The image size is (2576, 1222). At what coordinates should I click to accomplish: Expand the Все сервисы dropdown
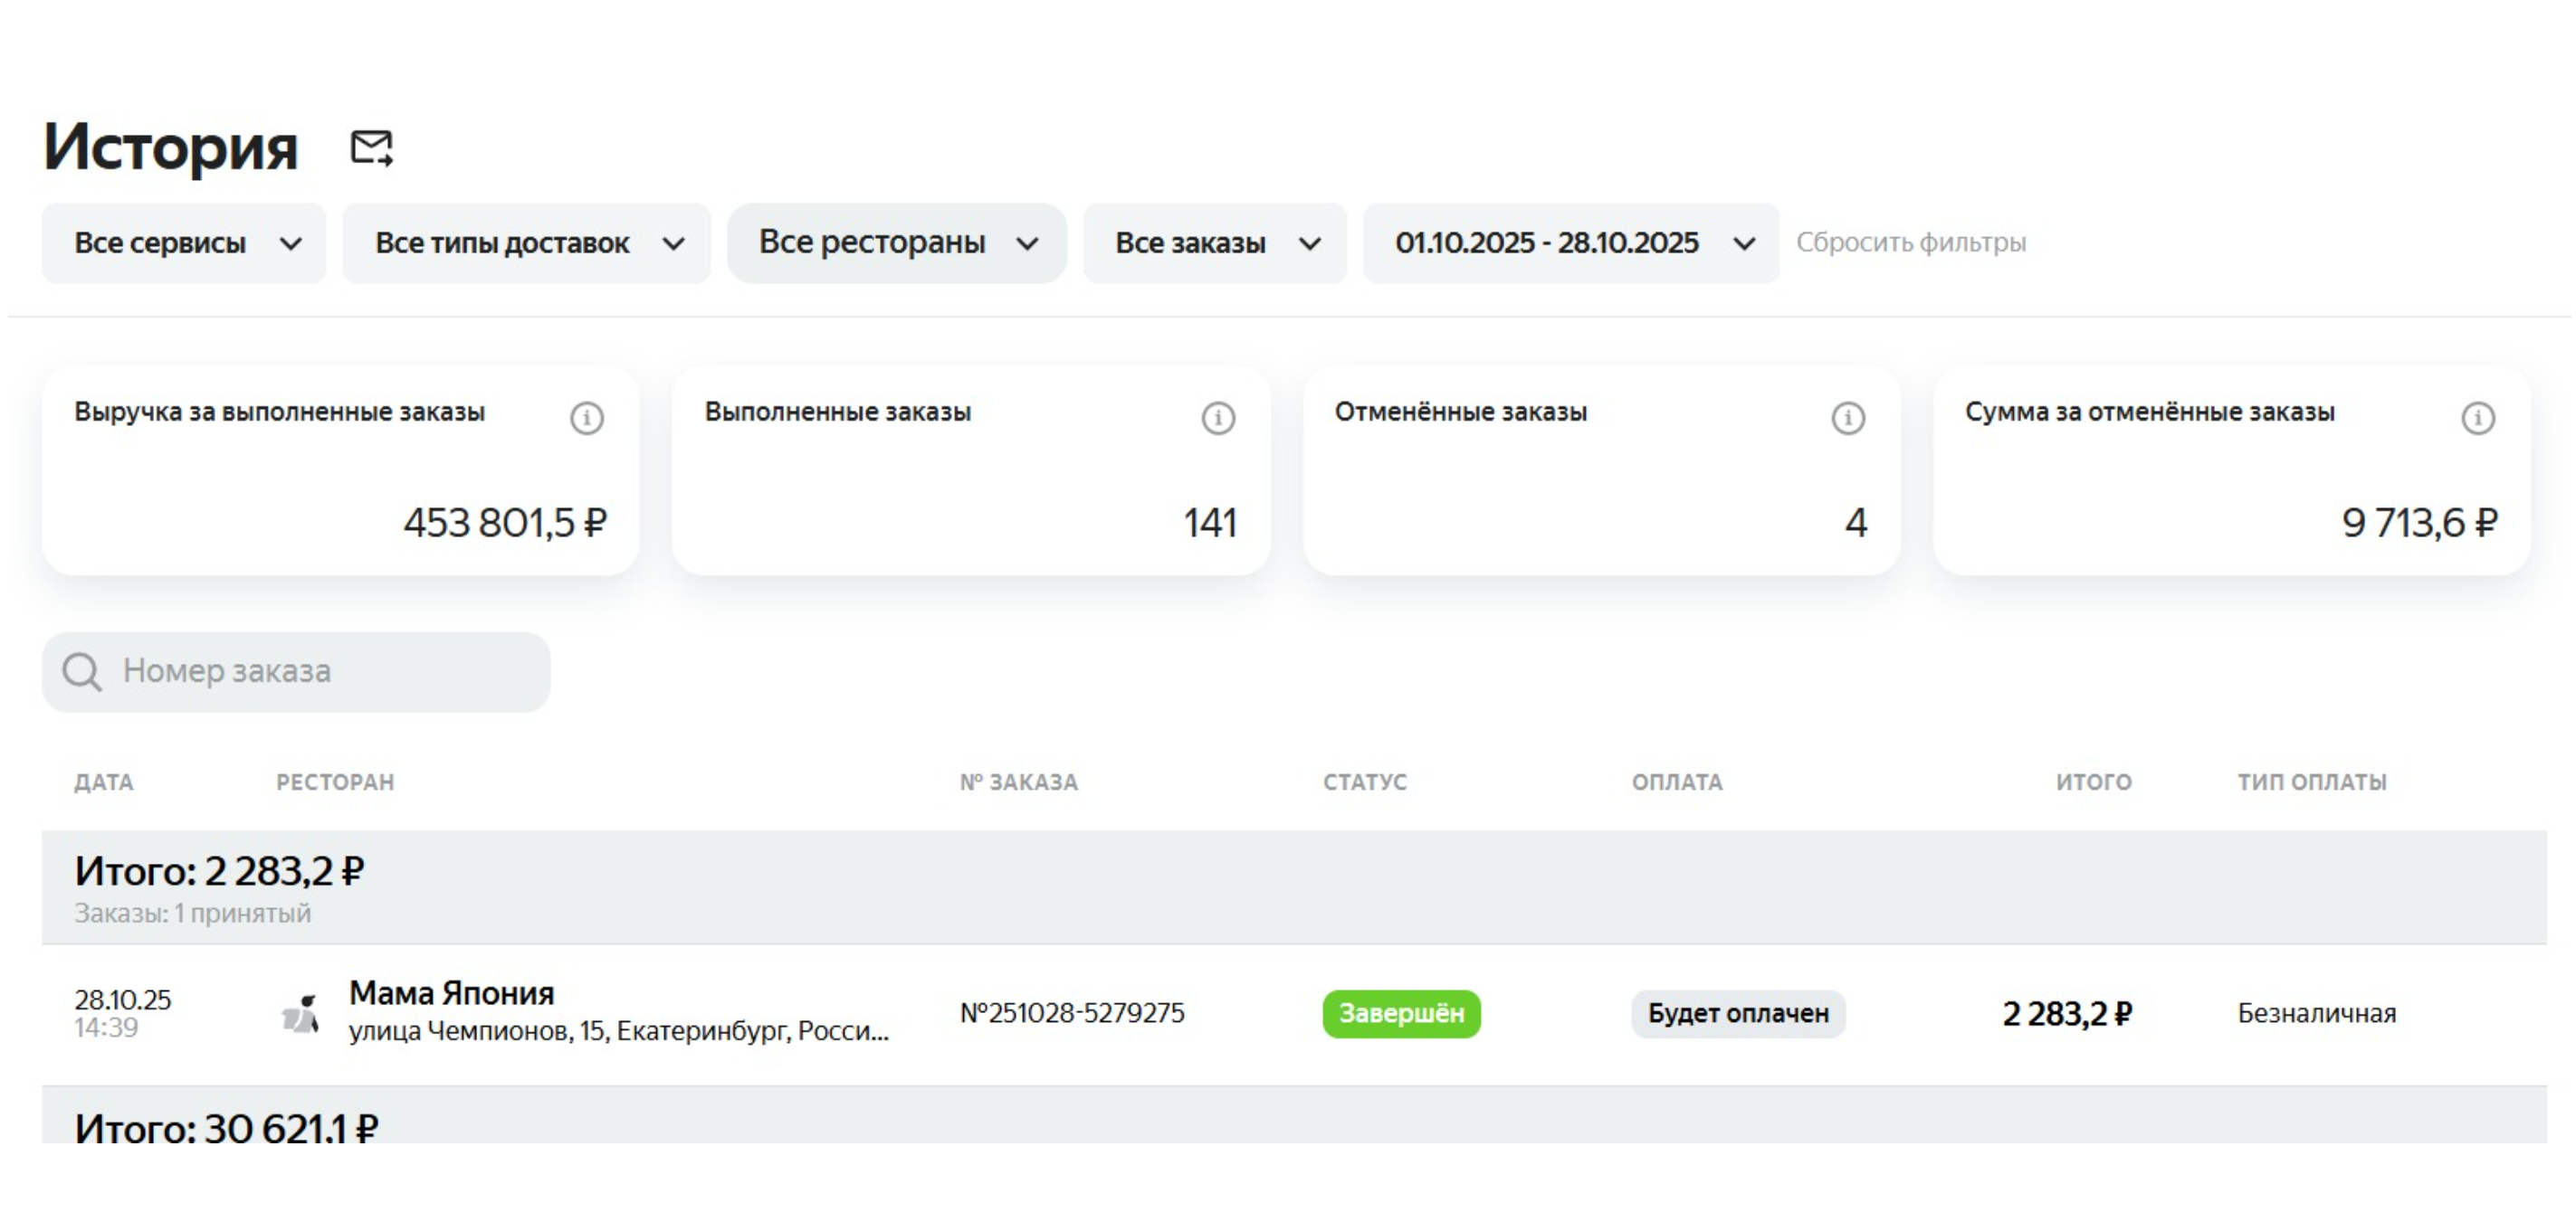[184, 242]
